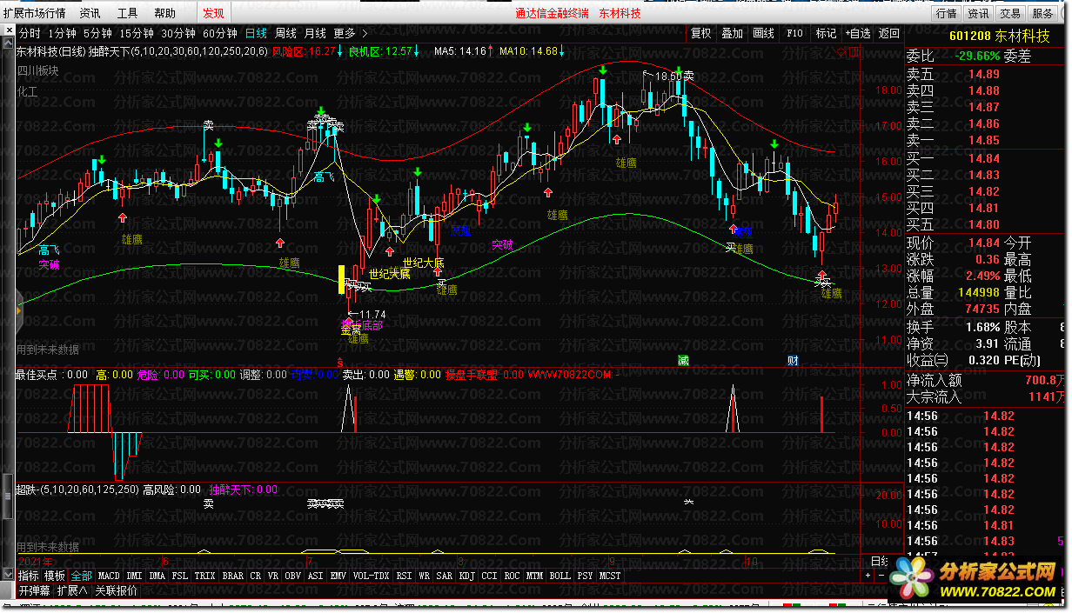
Task: Select the 周线 weekly period tab
Action: pos(285,34)
